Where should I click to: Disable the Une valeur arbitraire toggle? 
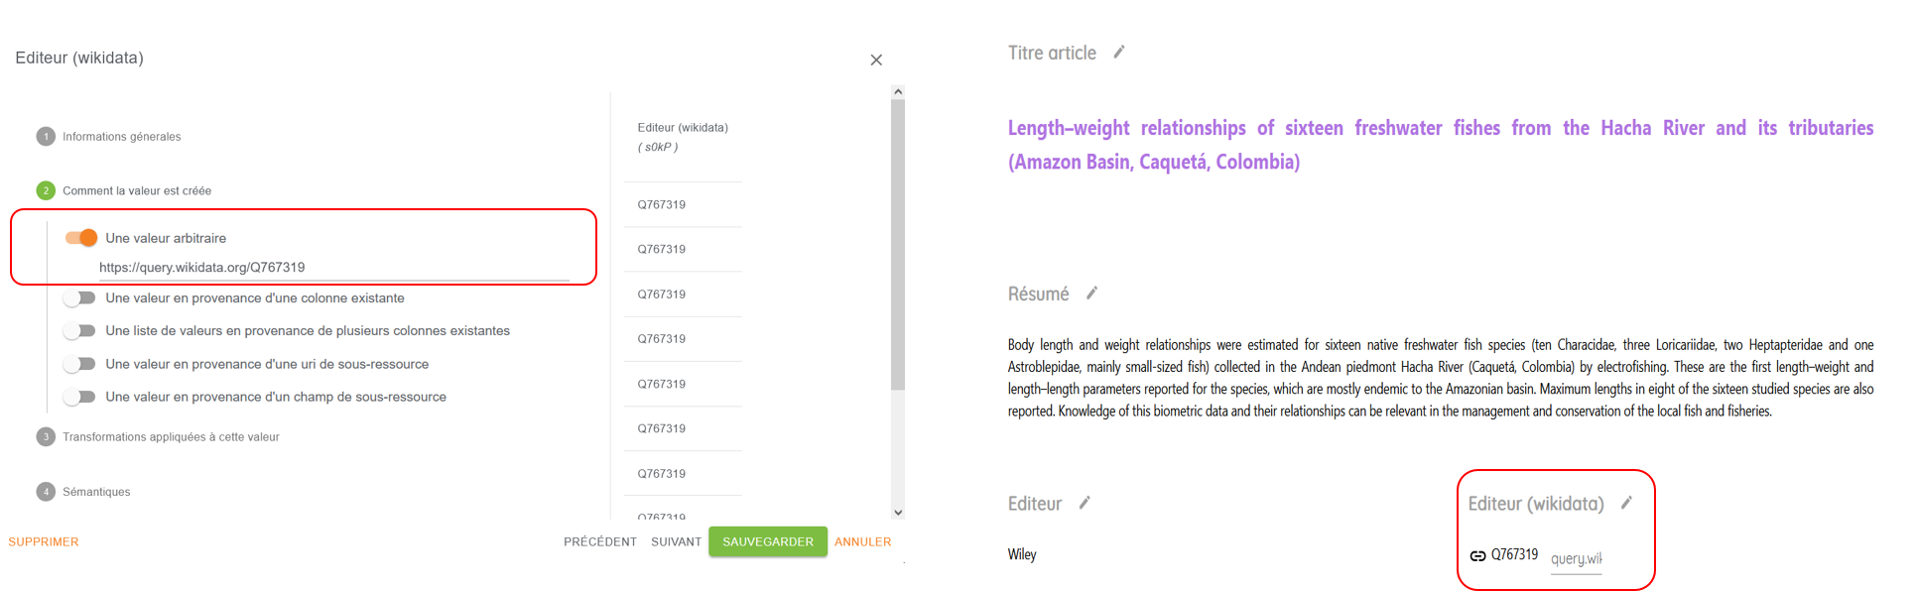point(80,238)
